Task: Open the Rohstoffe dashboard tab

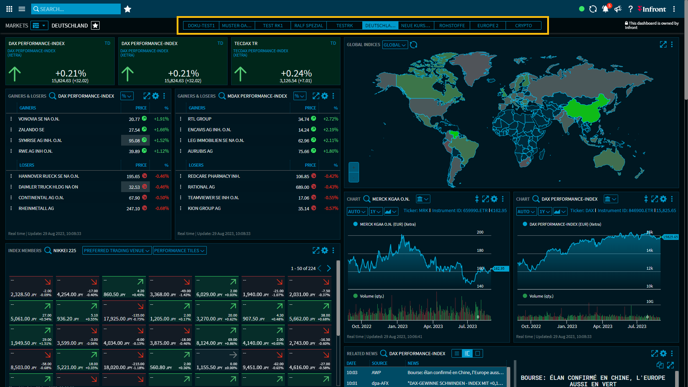Action: (x=452, y=25)
